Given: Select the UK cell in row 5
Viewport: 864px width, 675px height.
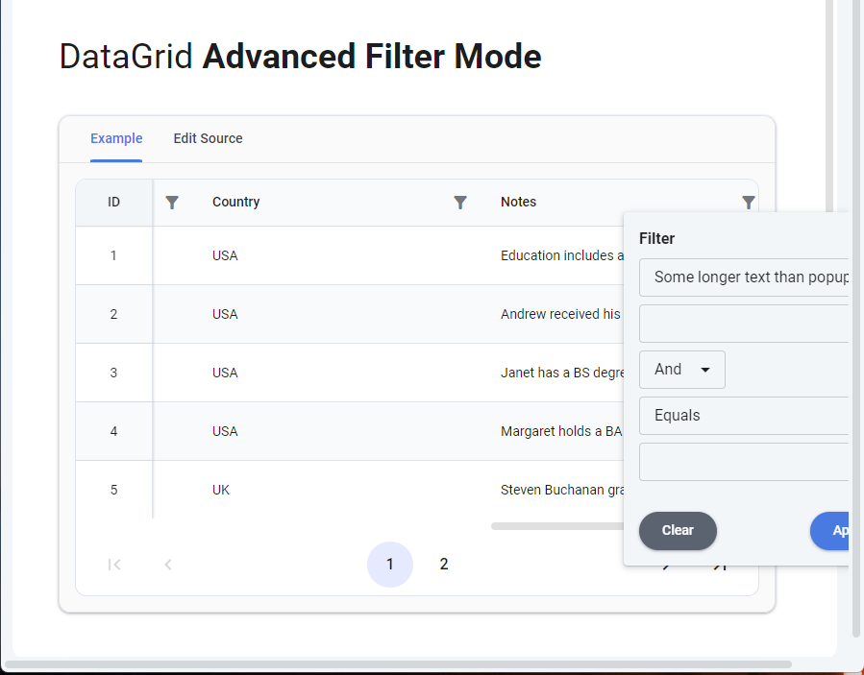Looking at the screenshot, I should click(220, 490).
